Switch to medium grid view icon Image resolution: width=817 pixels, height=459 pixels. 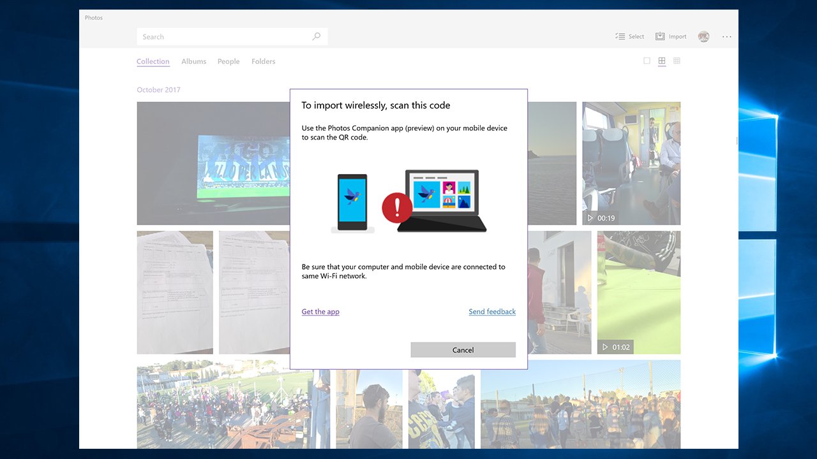(662, 61)
